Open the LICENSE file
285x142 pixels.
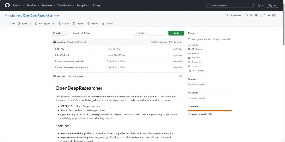coord(61,49)
